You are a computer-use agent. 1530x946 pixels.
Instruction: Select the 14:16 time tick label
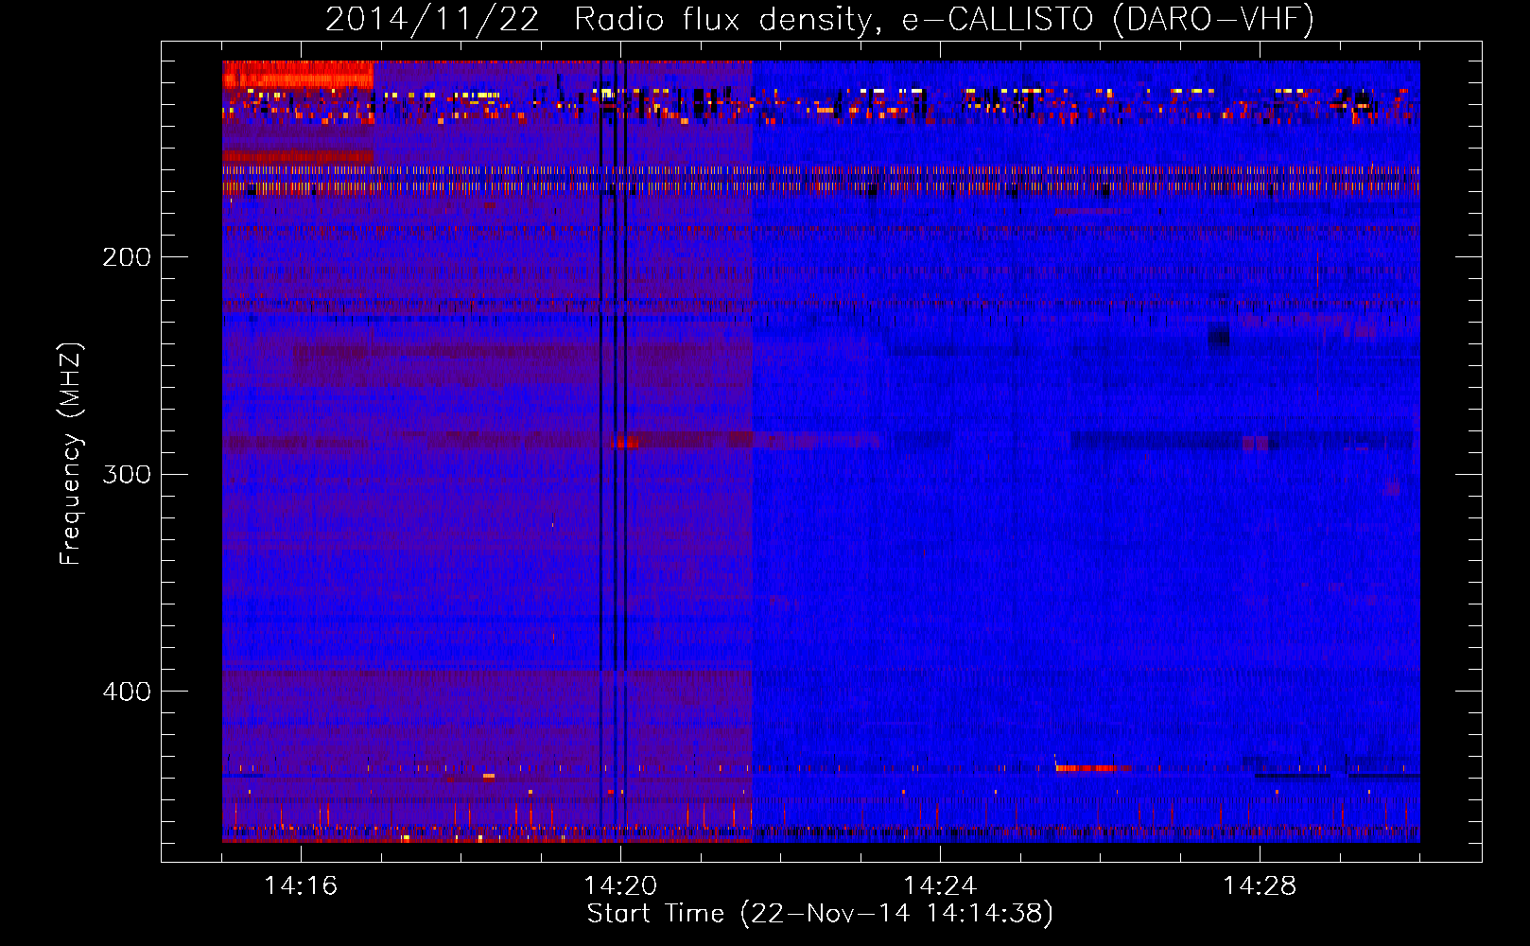301,885
